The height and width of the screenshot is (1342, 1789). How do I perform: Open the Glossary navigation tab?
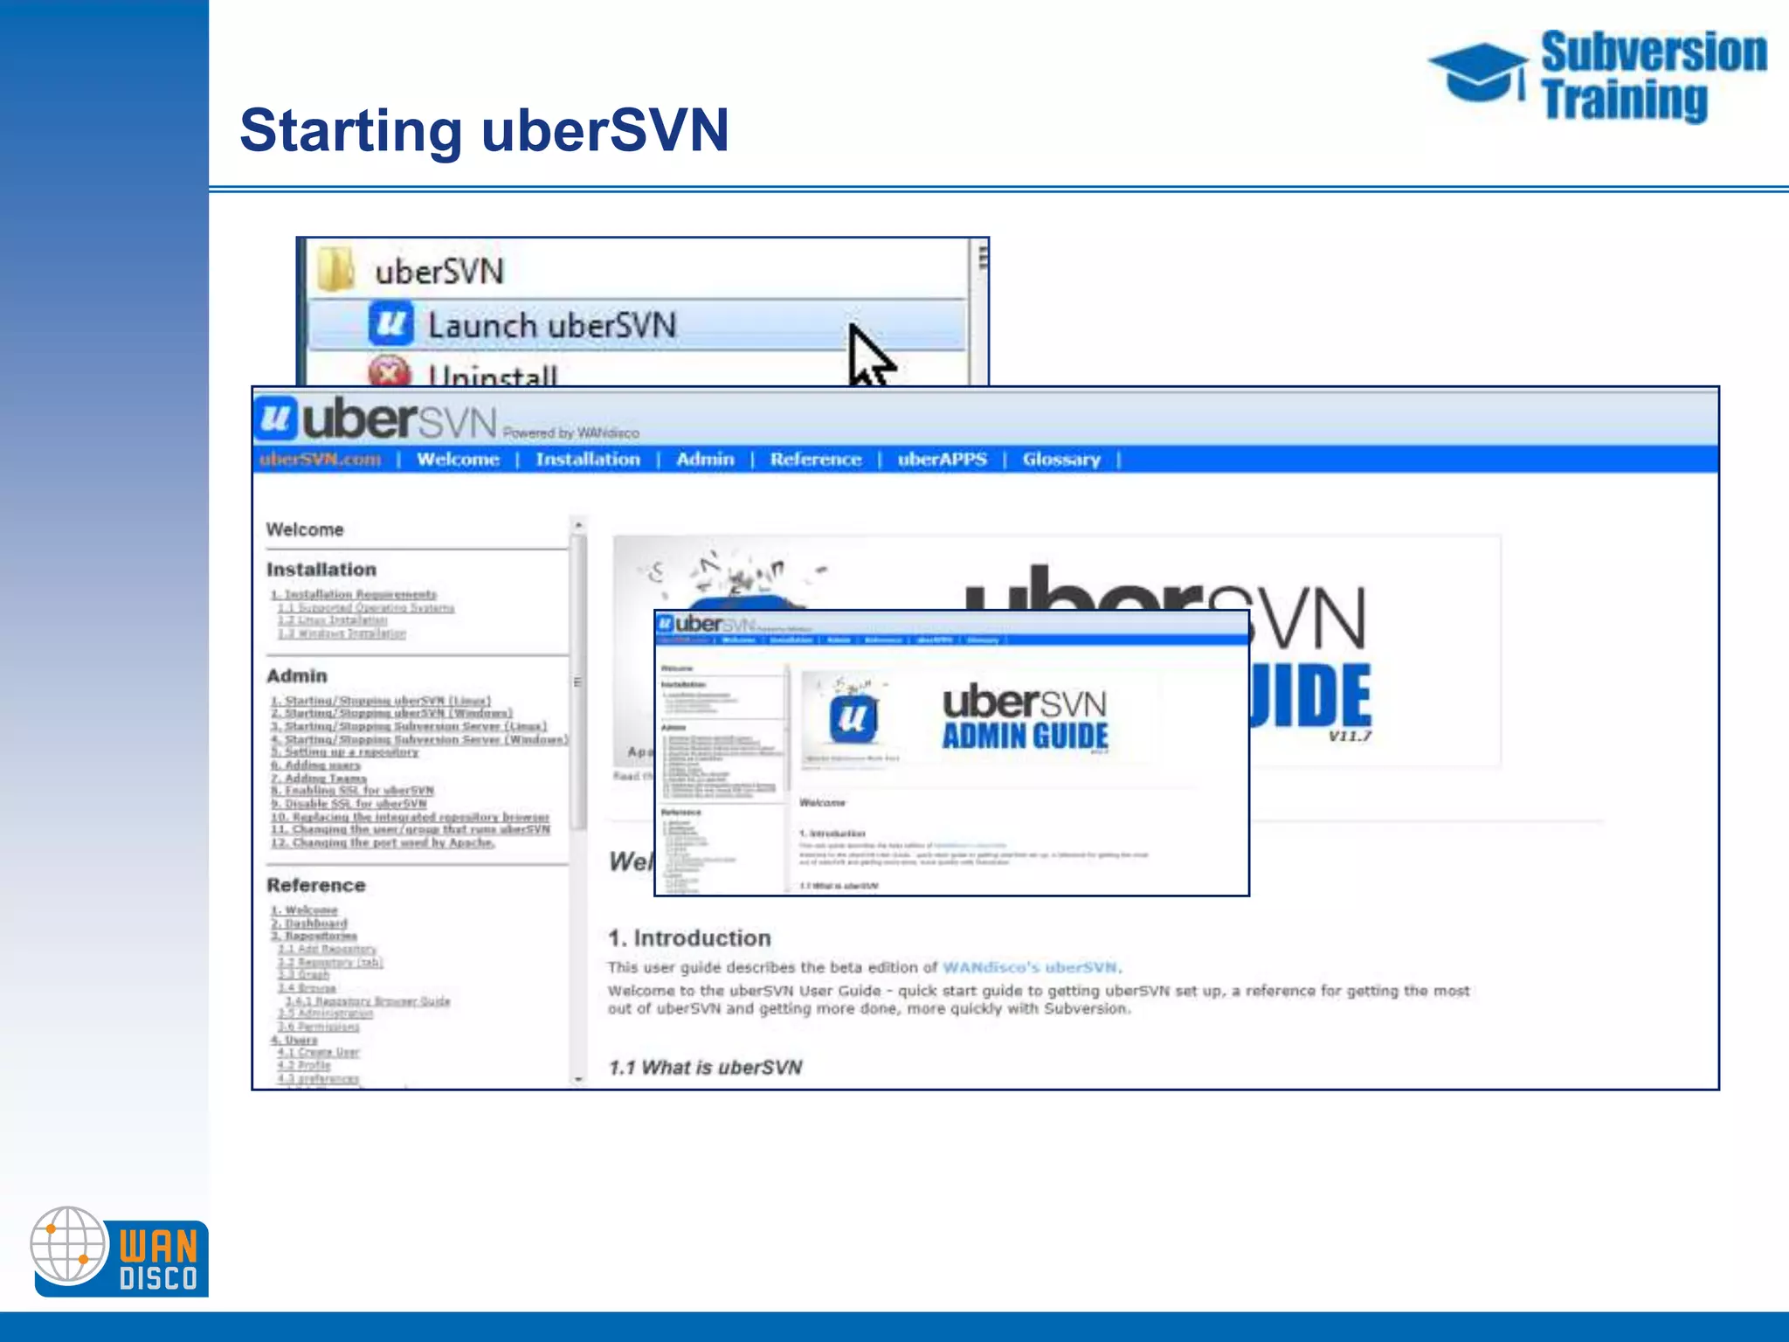pos(1061,460)
